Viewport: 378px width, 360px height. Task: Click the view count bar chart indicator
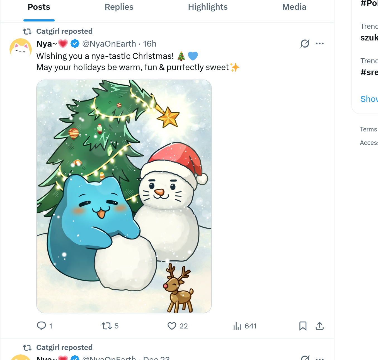pos(237,326)
